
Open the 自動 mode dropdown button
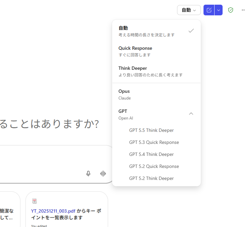pyautogui.click(x=189, y=10)
